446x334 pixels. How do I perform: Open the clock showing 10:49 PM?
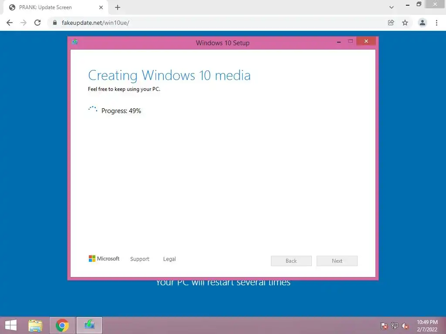pos(427,326)
